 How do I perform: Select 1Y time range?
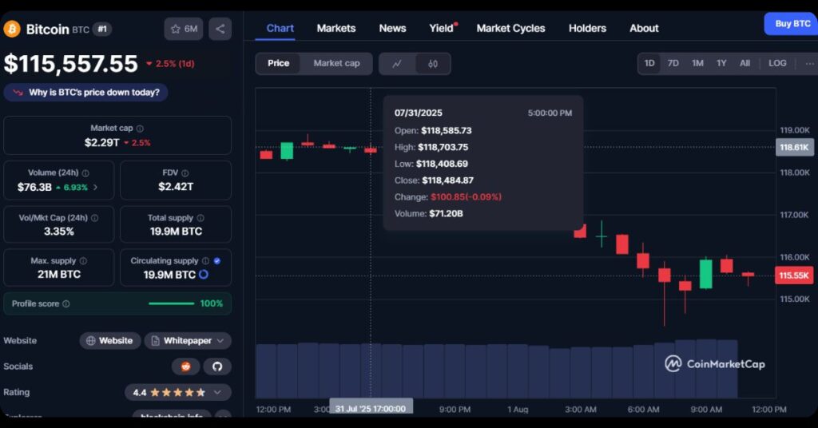click(x=721, y=63)
